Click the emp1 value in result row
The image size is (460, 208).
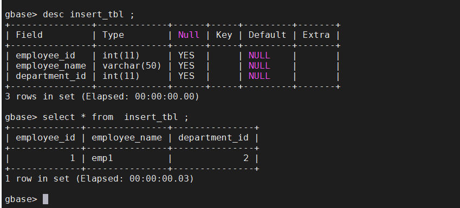click(x=102, y=158)
